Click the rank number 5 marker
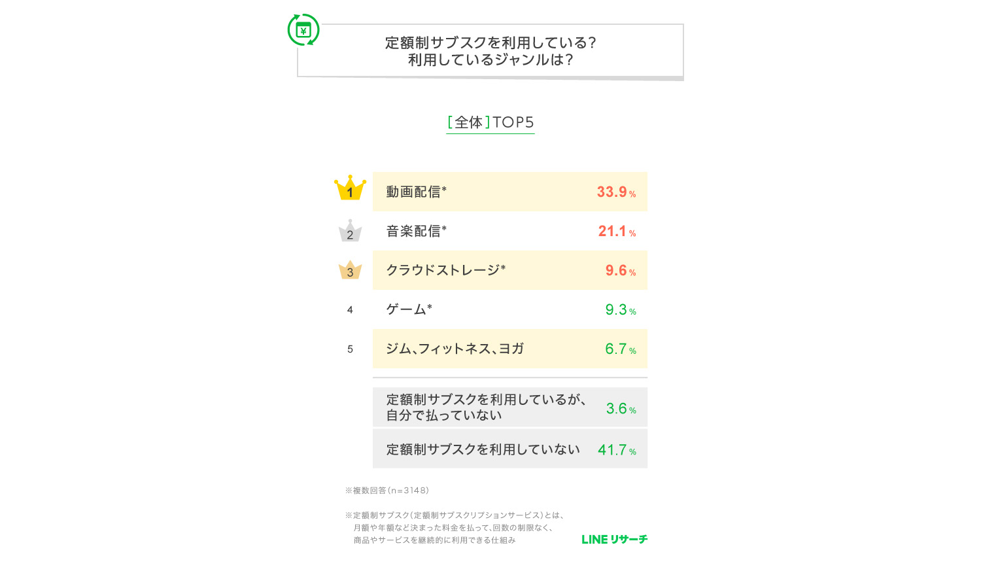The height and width of the screenshot is (573, 981). pos(350,349)
